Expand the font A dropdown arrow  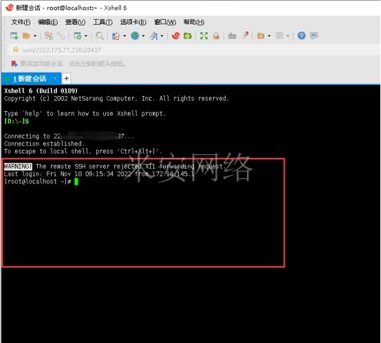point(162,36)
